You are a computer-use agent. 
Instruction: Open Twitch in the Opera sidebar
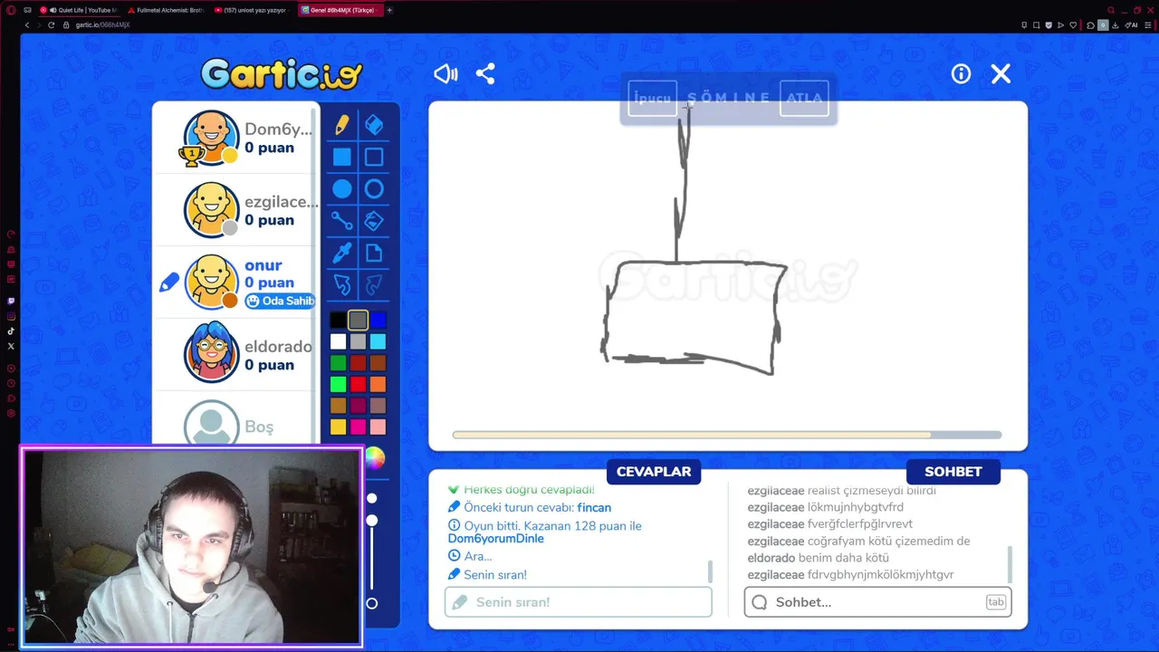click(x=11, y=301)
